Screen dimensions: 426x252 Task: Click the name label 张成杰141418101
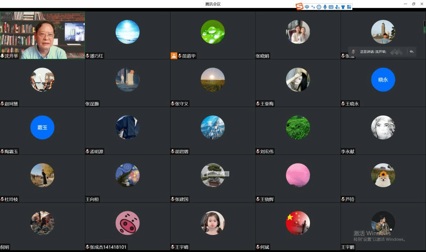108,247
